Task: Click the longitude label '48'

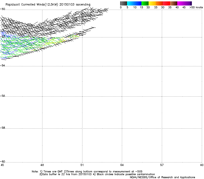Action: [42, 165]
